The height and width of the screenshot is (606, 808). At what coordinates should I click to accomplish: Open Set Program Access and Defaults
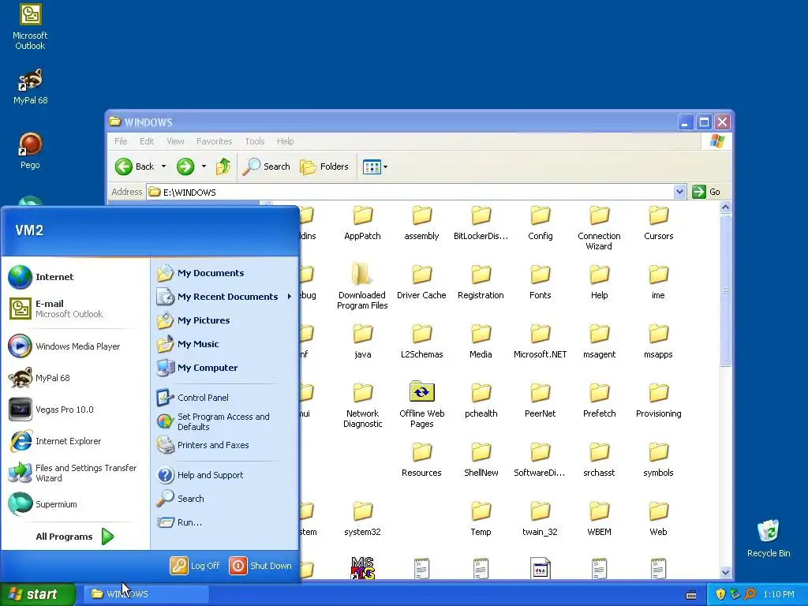tap(213, 421)
